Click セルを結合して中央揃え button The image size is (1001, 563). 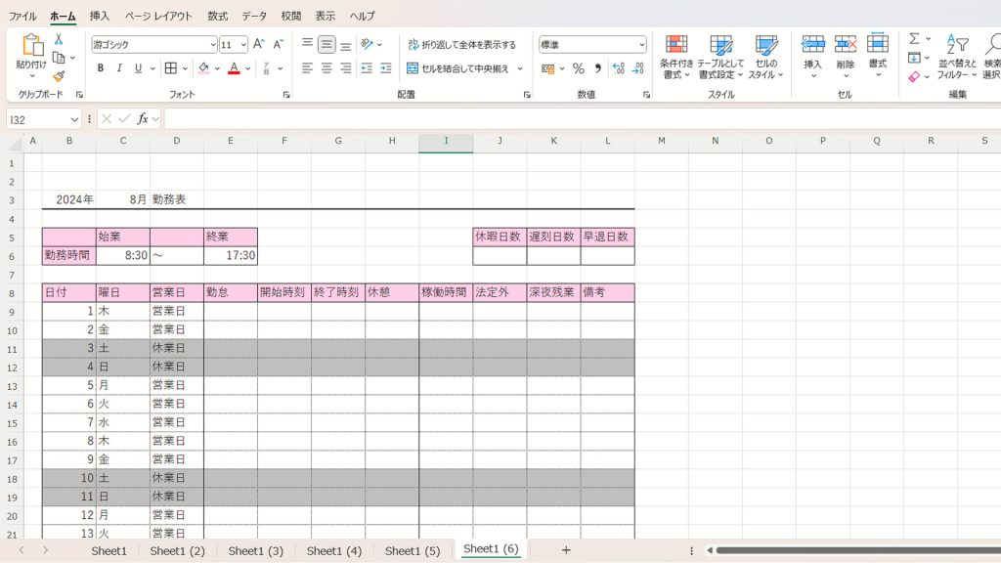coord(458,68)
